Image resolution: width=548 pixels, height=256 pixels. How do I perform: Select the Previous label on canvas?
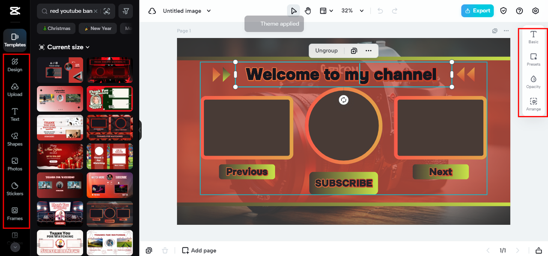click(247, 172)
